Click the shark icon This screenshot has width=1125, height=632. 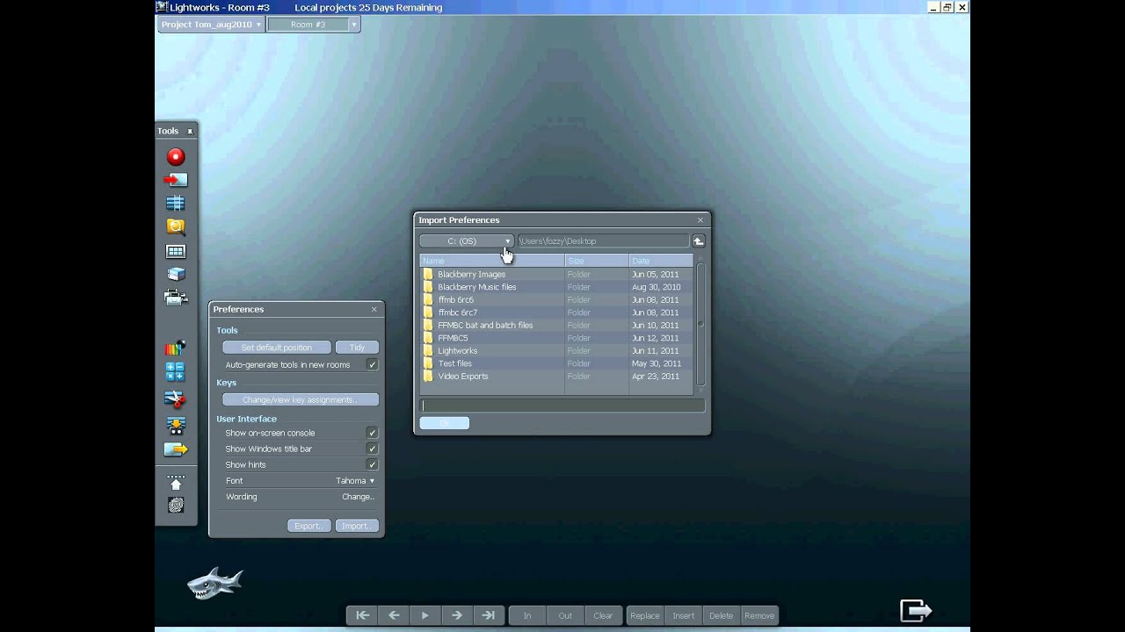point(214,583)
